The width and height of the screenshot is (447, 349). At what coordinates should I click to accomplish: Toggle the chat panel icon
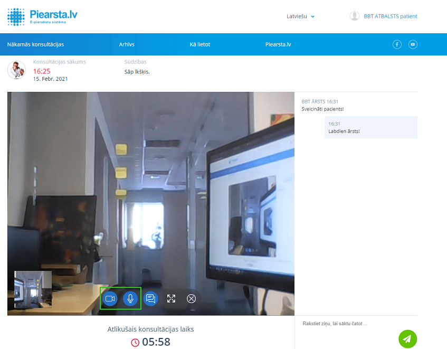point(151,299)
